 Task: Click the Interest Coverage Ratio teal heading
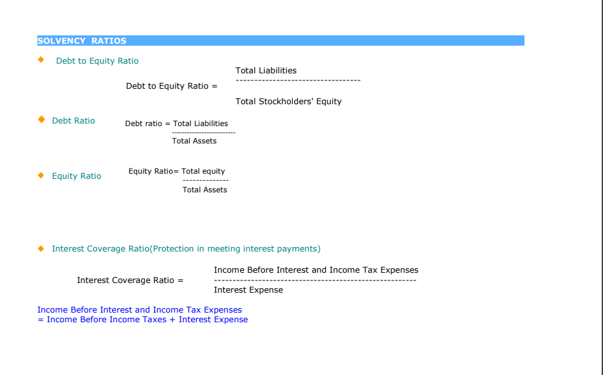186,248
